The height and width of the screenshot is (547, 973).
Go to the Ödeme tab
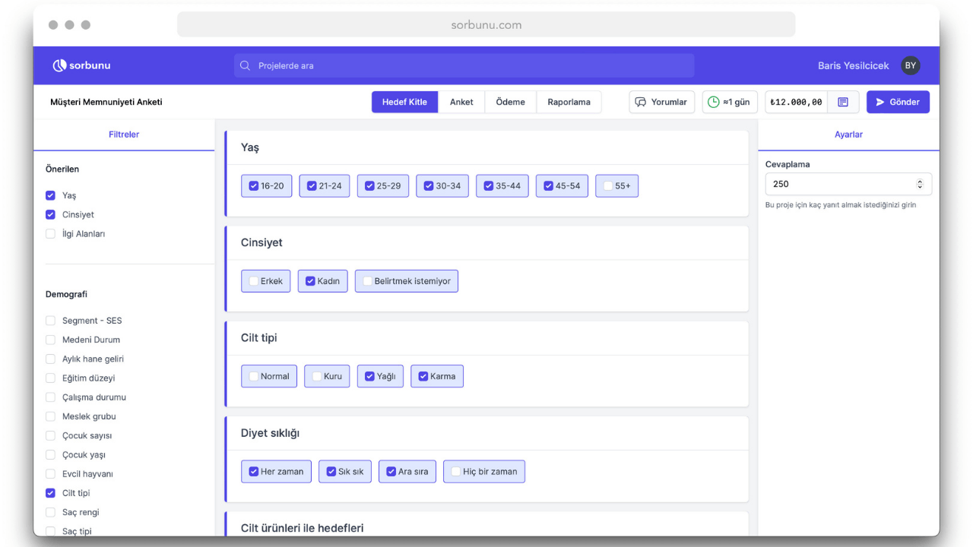click(x=510, y=102)
